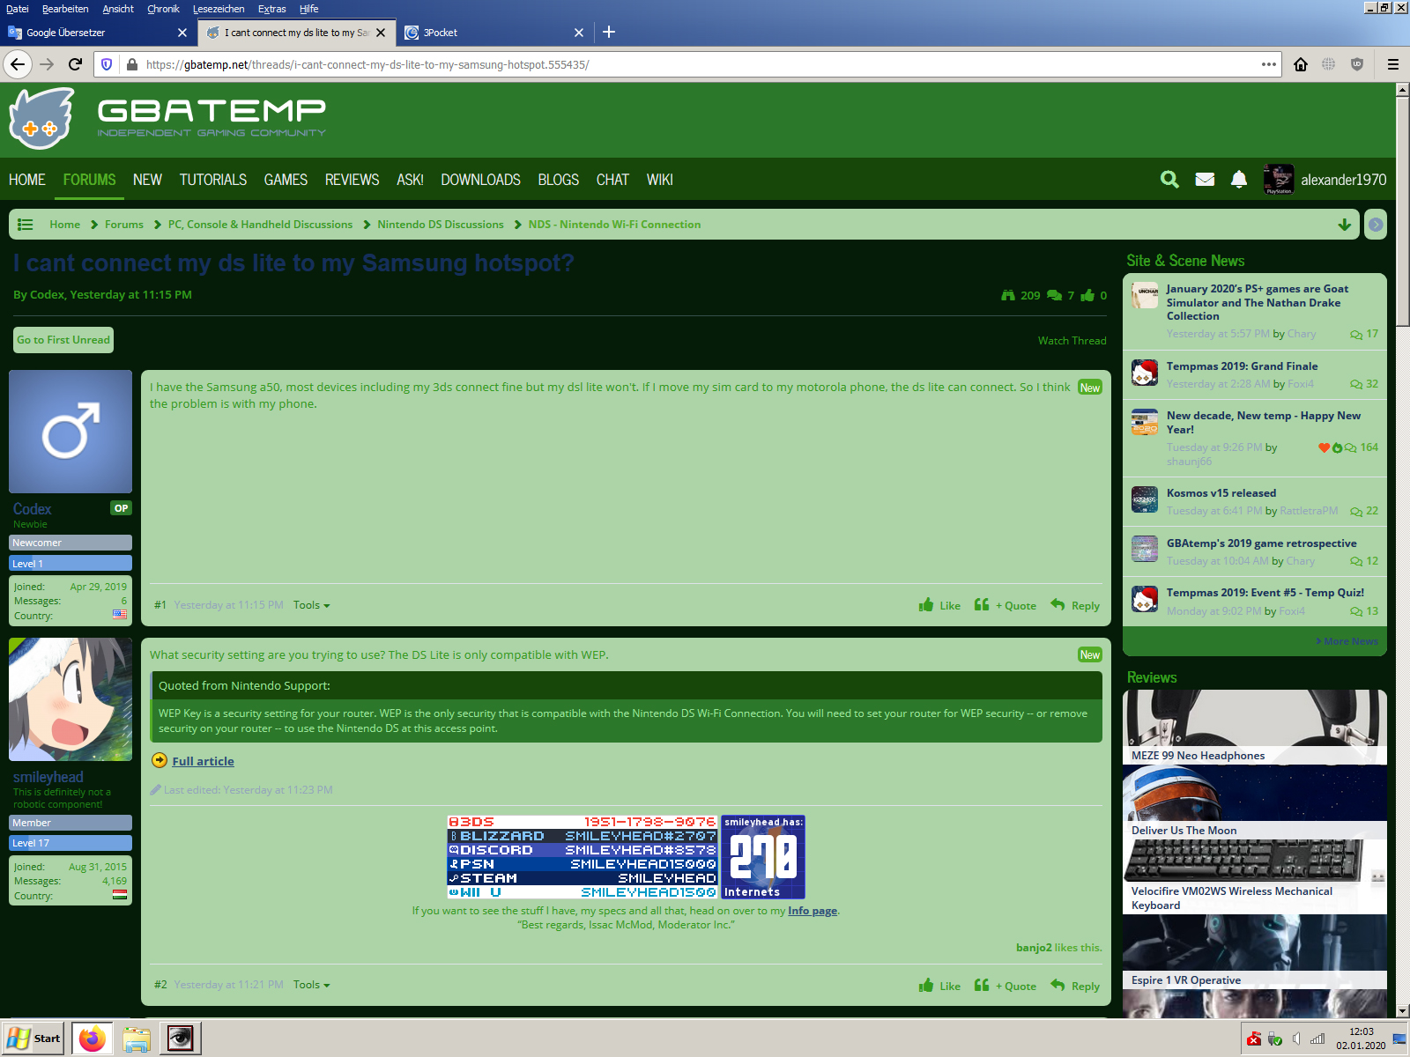Open the eye icon application in taskbar
This screenshot has width=1410, height=1057.
pyautogui.click(x=181, y=1039)
